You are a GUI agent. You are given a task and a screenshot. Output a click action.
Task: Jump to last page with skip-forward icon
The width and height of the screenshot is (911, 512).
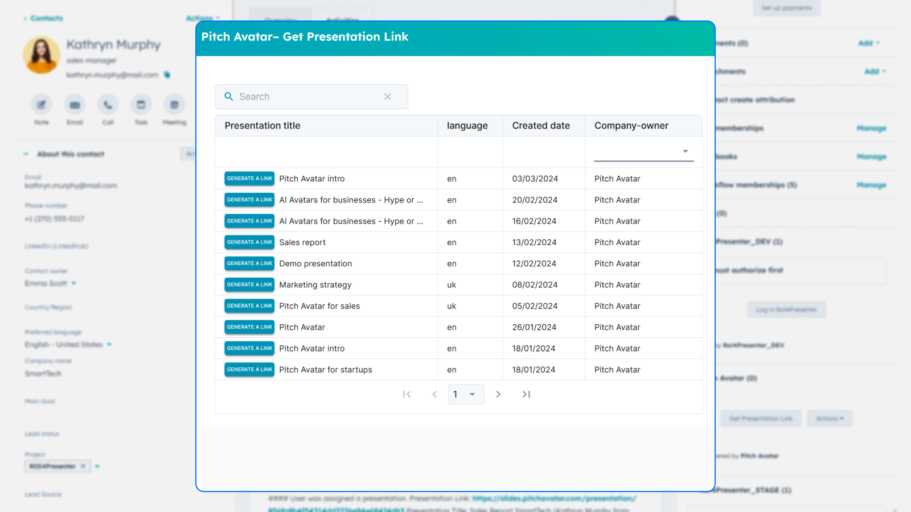click(526, 394)
